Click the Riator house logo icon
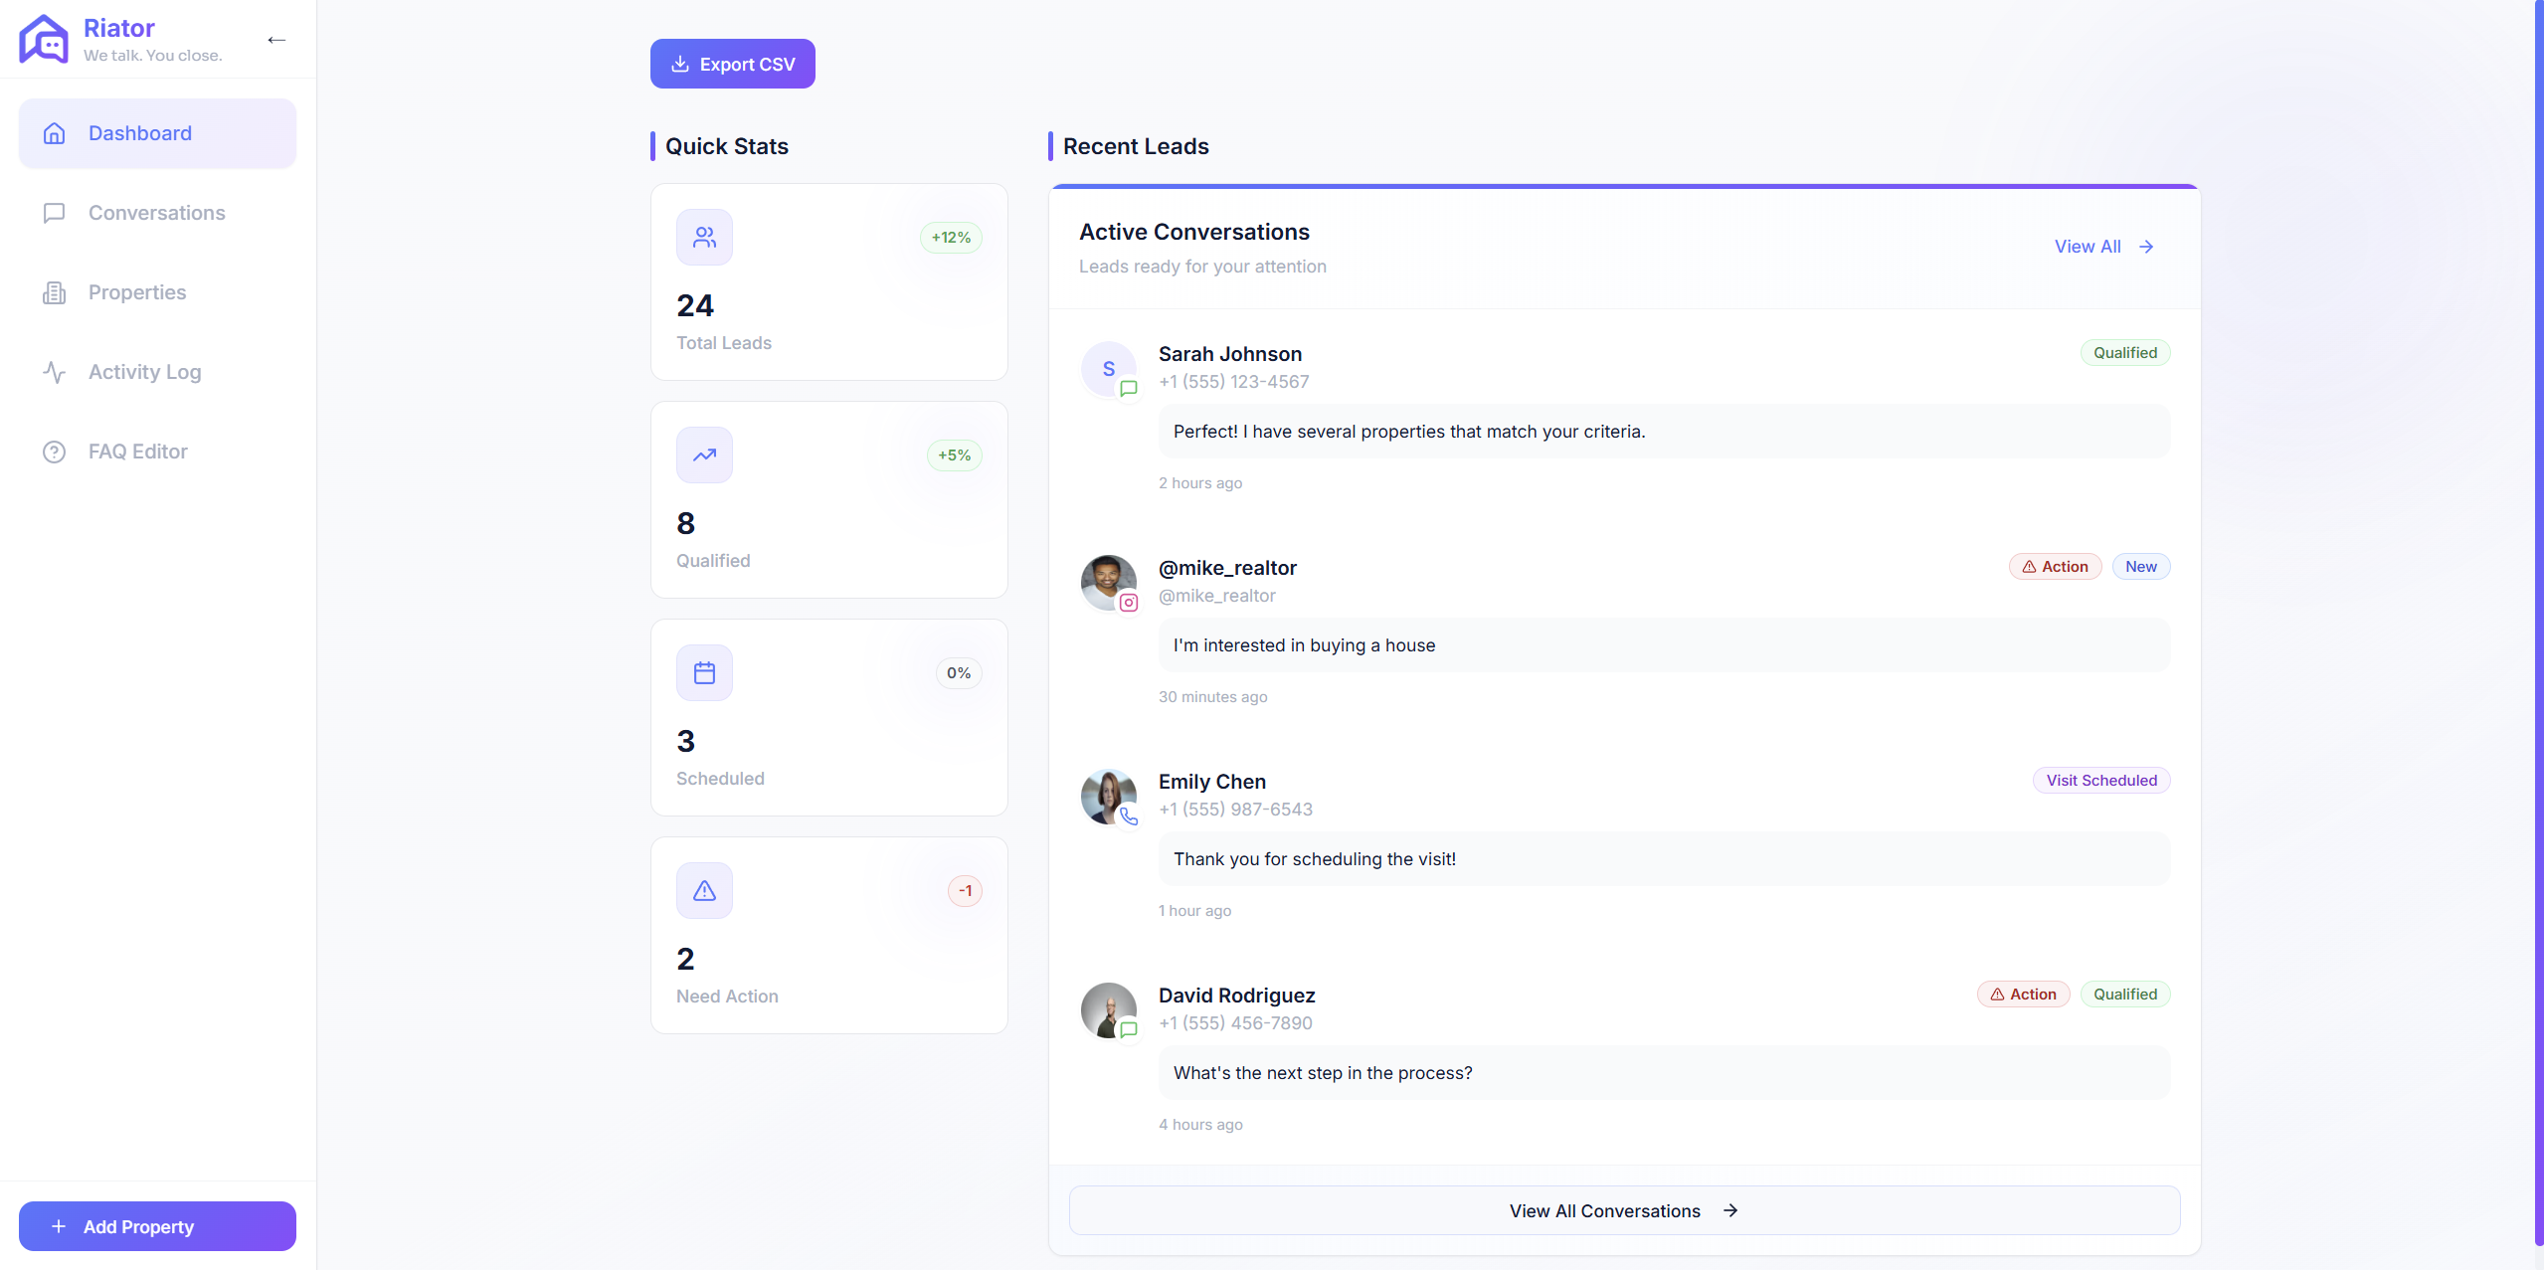Screen dimensions: 2544x1270 [44, 40]
